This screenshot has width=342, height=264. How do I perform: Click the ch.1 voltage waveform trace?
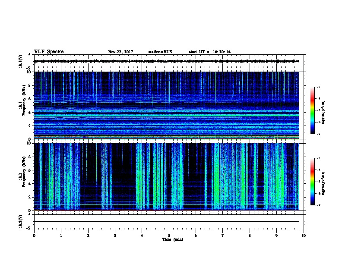(166, 61)
